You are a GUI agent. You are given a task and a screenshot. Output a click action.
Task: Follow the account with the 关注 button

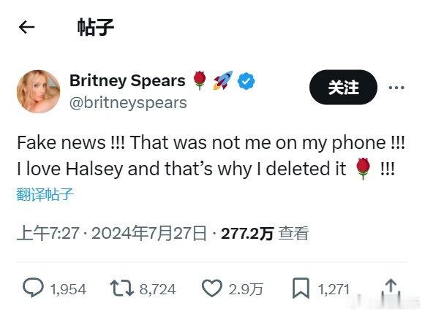pyautogui.click(x=343, y=87)
